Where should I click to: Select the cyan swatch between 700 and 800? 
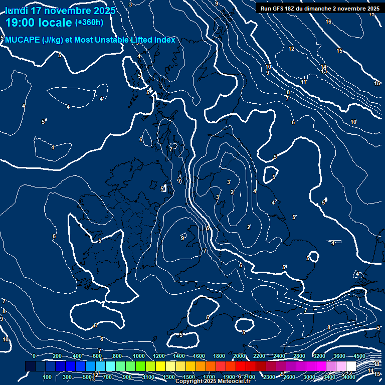click(110, 366)
